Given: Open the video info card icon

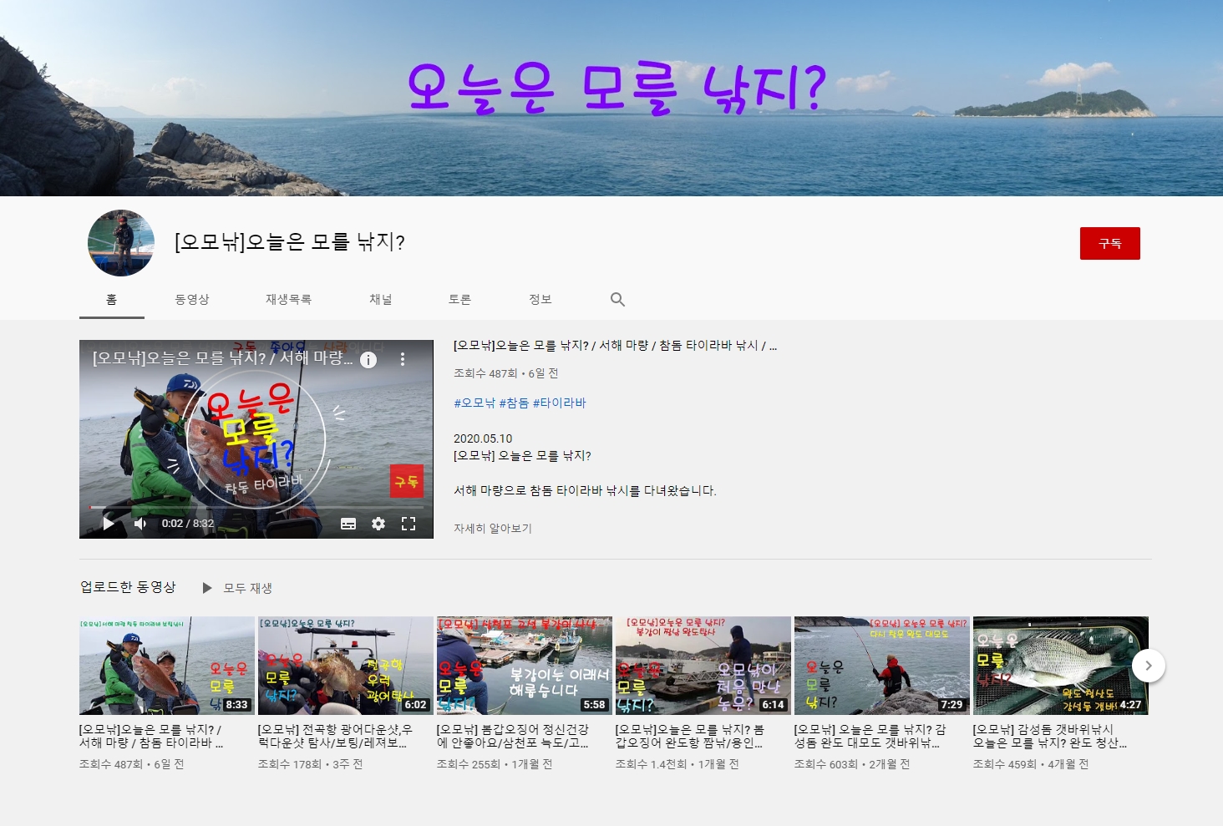Looking at the screenshot, I should pyautogui.click(x=368, y=359).
